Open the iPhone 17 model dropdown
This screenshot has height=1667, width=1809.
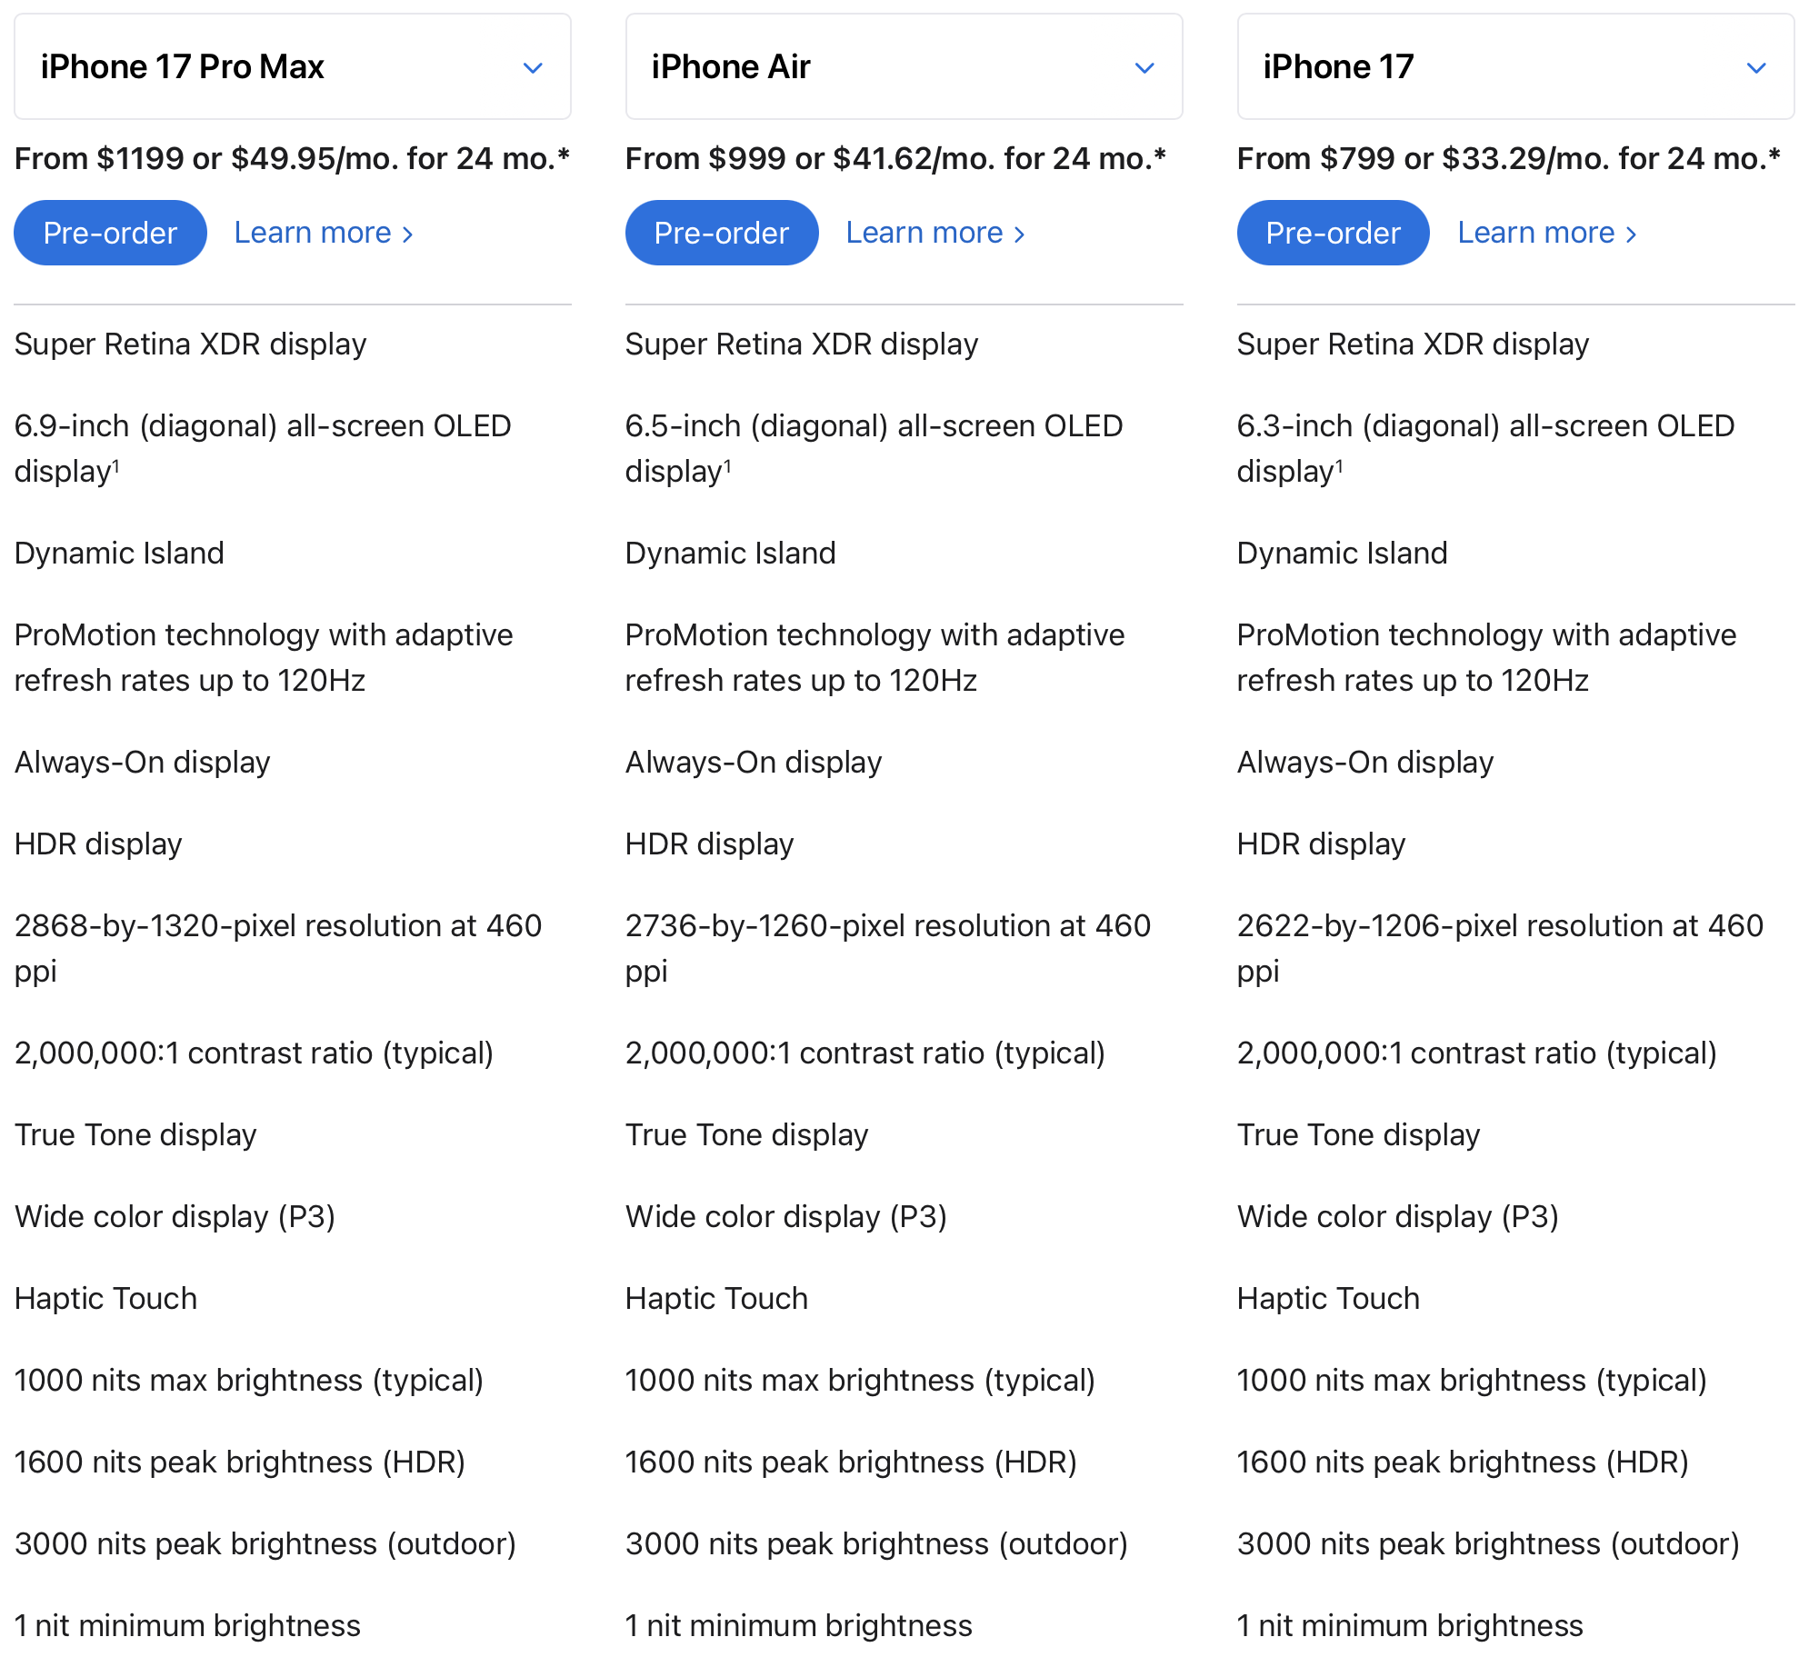coord(1515,66)
